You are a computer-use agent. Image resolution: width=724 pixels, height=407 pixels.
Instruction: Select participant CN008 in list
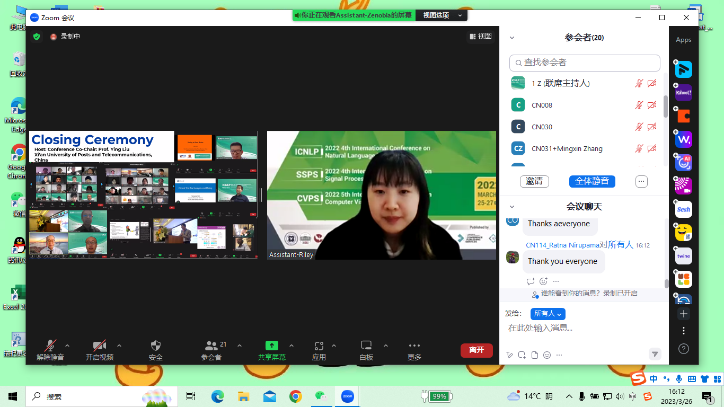pyautogui.click(x=584, y=105)
